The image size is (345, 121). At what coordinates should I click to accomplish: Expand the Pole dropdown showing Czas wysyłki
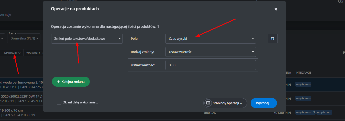click(210, 38)
